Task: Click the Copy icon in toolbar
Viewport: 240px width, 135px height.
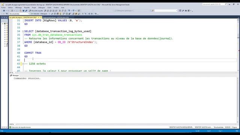Action: 63,10
